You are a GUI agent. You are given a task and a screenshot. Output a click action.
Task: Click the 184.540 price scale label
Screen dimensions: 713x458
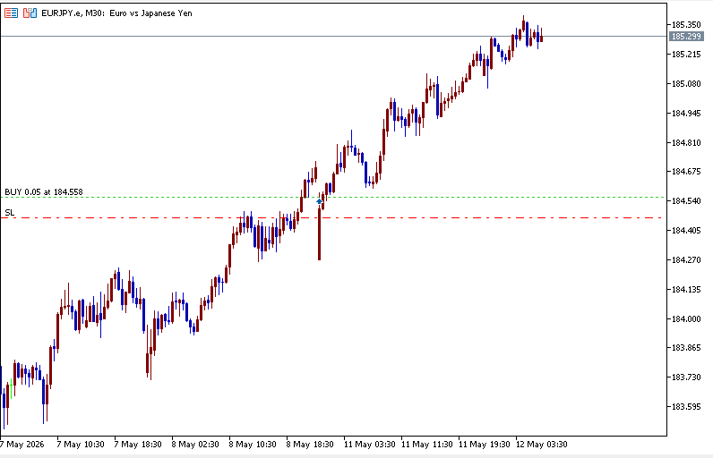pyautogui.click(x=686, y=200)
